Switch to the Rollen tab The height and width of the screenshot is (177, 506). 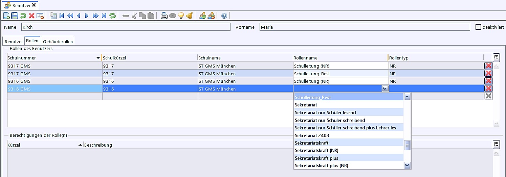(32, 41)
